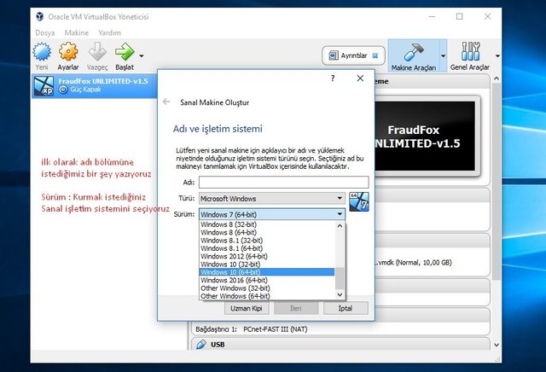The image size is (546, 372).
Task: Choose Windows 8.1 (64-bit) option
Action: pos(267,248)
